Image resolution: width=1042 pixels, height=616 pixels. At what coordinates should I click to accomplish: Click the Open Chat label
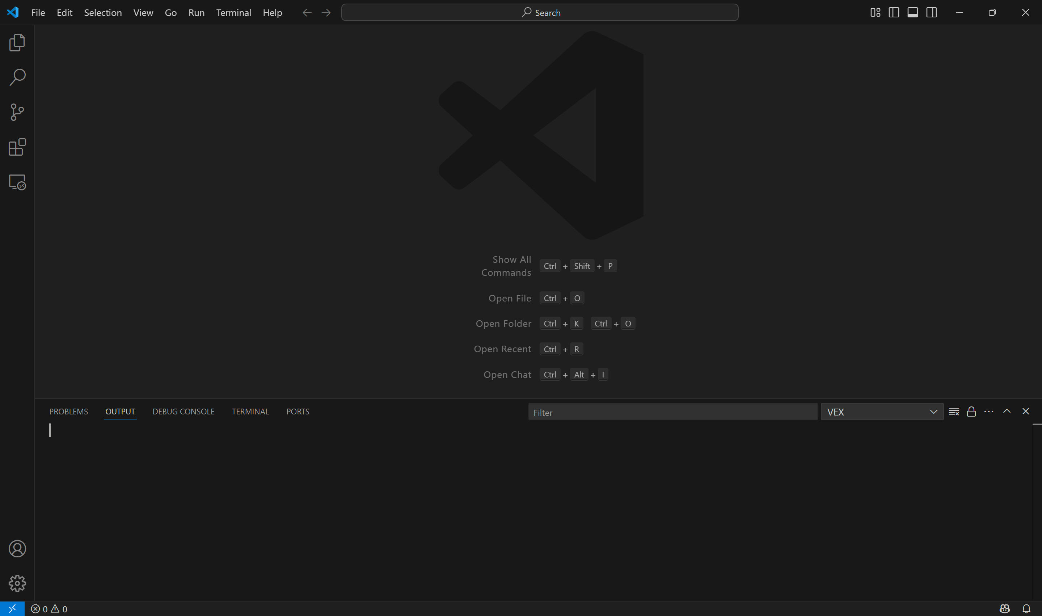pyautogui.click(x=507, y=375)
